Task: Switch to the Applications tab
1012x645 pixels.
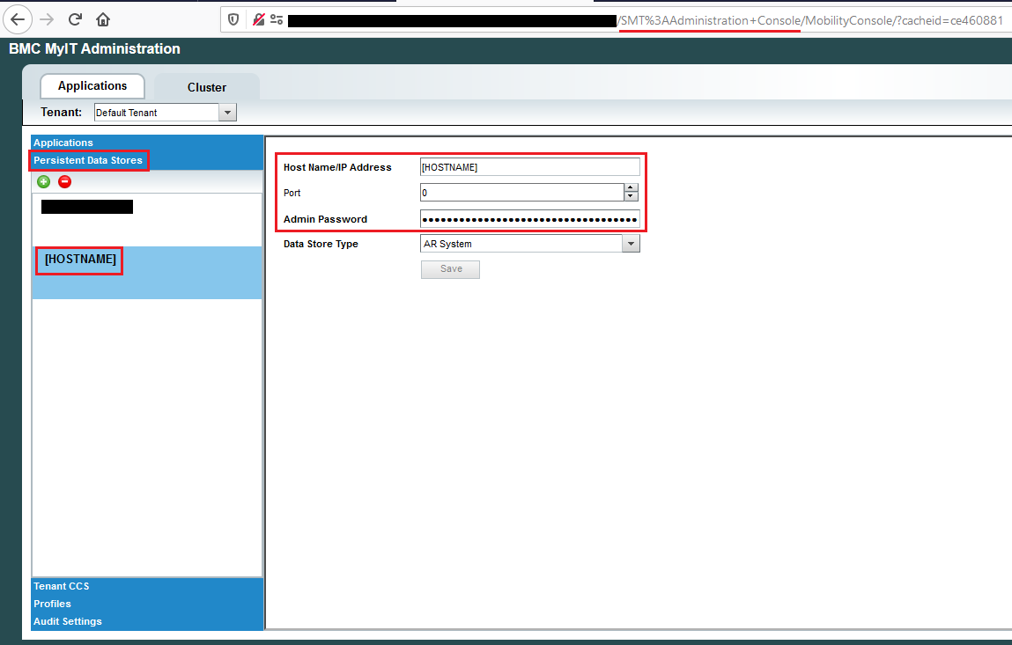Action: point(92,86)
